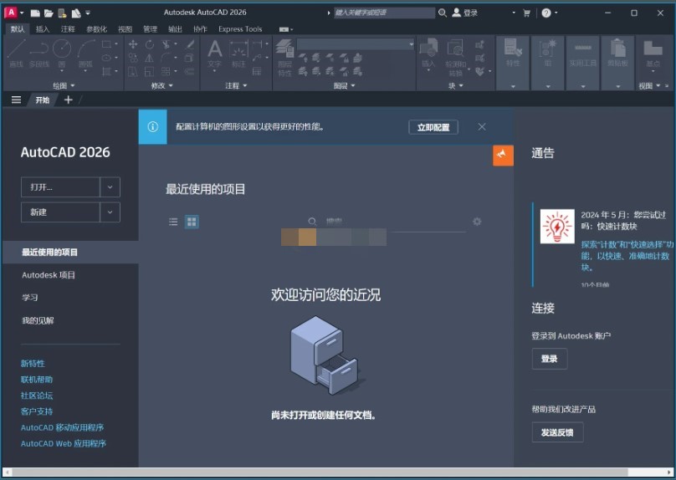676x480 pixels.
Task: Switch recent items to list view
Action: pyautogui.click(x=173, y=222)
